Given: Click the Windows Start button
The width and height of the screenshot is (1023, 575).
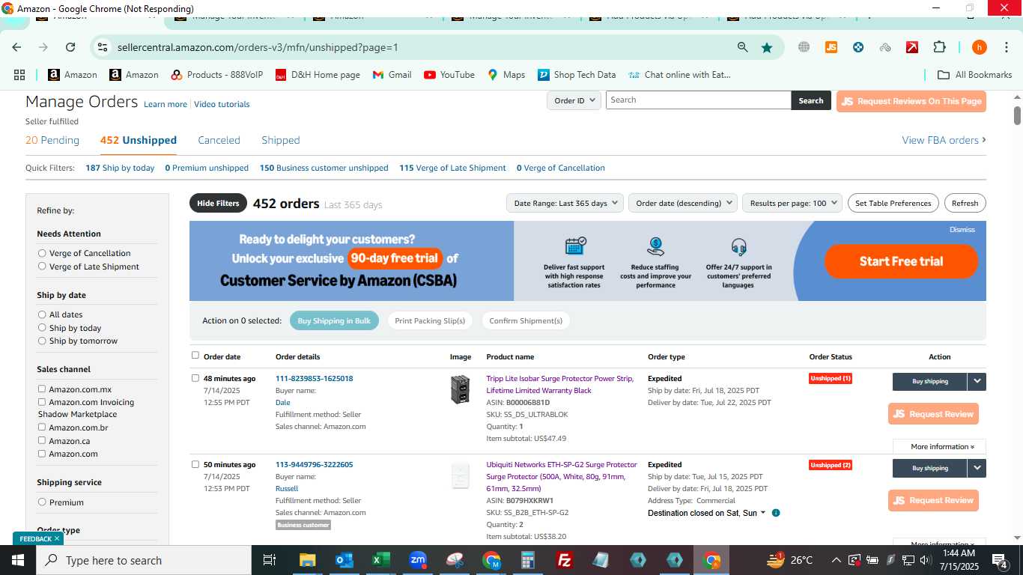Looking at the screenshot, I should click(18, 560).
